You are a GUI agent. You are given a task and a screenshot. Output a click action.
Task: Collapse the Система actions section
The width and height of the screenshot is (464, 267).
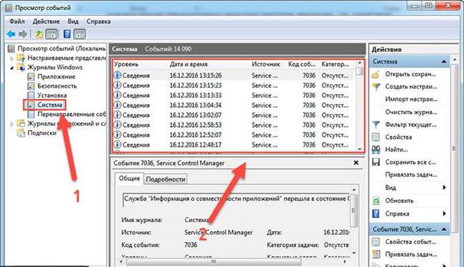444,62
